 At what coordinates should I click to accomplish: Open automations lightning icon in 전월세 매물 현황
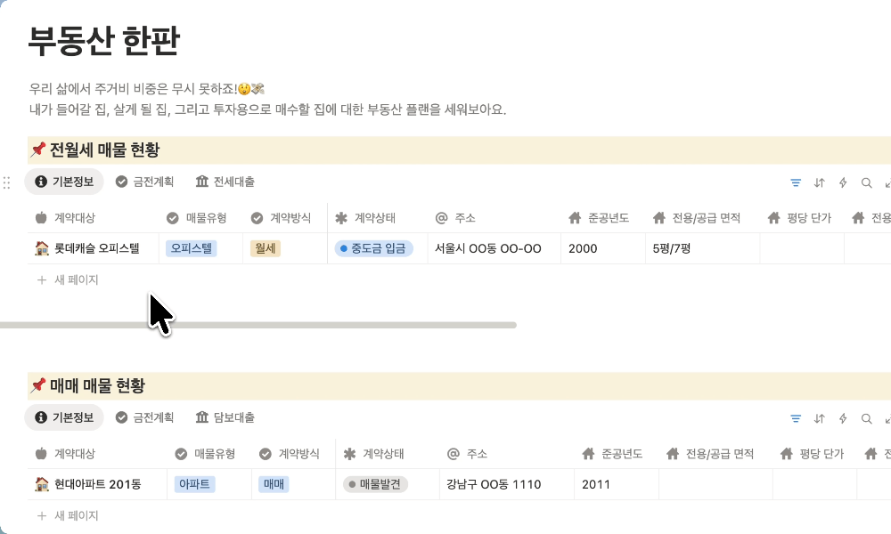843,182
